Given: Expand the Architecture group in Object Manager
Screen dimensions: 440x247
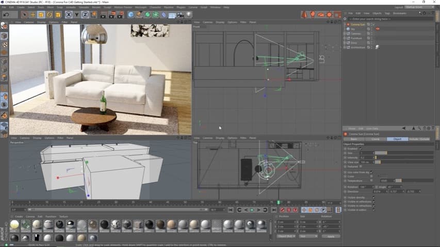Looking at the screenshot, I should (x=345, y=47).
